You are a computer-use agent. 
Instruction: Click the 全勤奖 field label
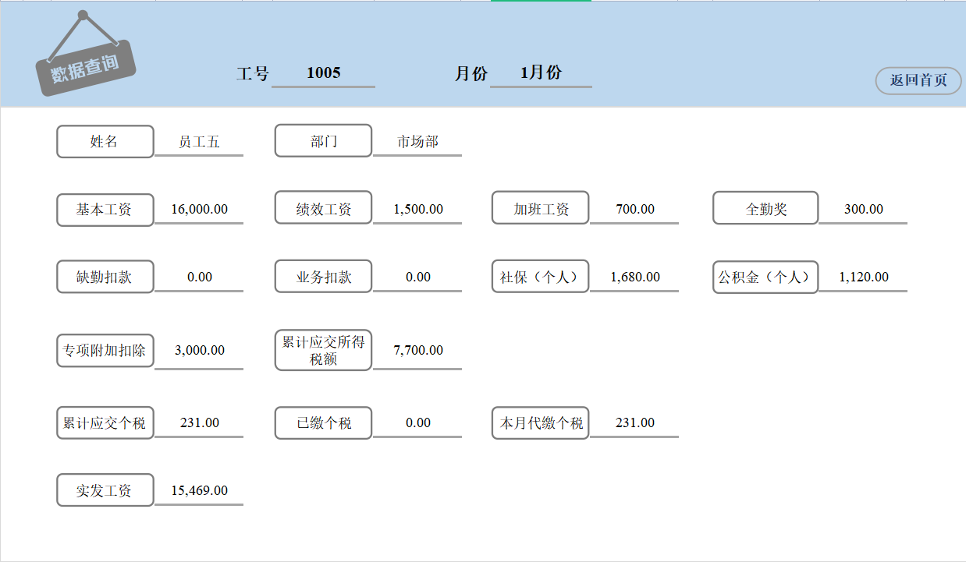(765, 208)
